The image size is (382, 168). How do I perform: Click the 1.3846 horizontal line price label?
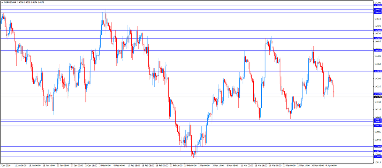[377, 157]
